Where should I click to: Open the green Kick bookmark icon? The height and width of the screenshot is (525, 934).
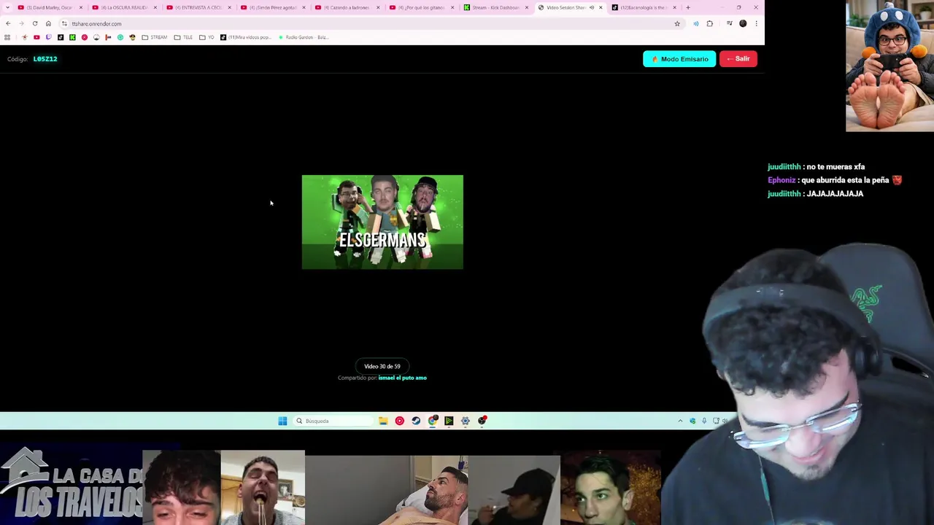coord(72,37)
